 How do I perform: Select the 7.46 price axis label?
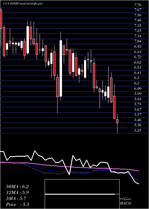pyautogui.click(x=138, y=20)
